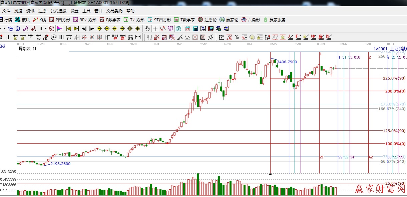
Task: Click the 3406.7900 peak price label
Action: click(287, 62)
